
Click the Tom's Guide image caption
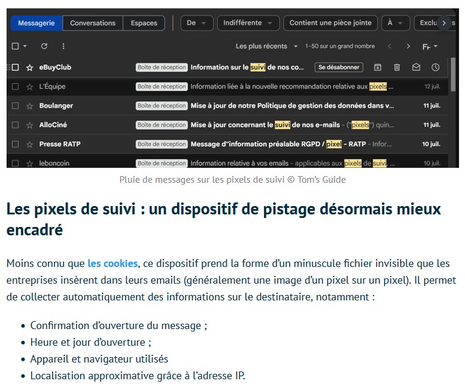pos(232,180)
